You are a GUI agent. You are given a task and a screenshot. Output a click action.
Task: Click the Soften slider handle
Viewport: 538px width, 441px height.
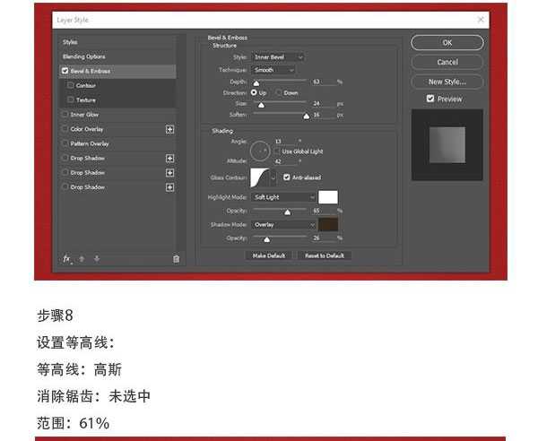[x=306, y=117]
